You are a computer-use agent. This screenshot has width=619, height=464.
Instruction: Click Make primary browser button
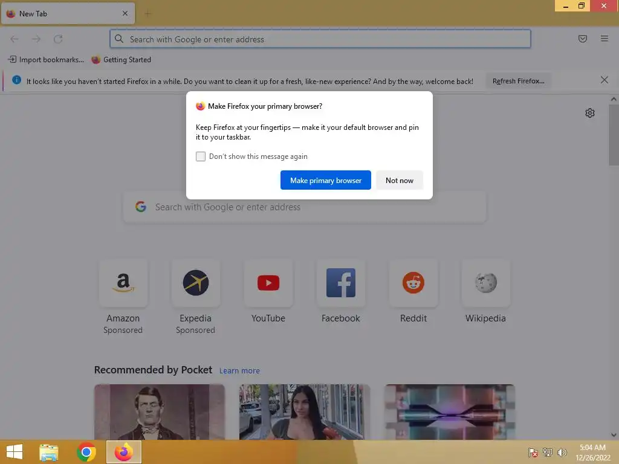tap(326, 180)
